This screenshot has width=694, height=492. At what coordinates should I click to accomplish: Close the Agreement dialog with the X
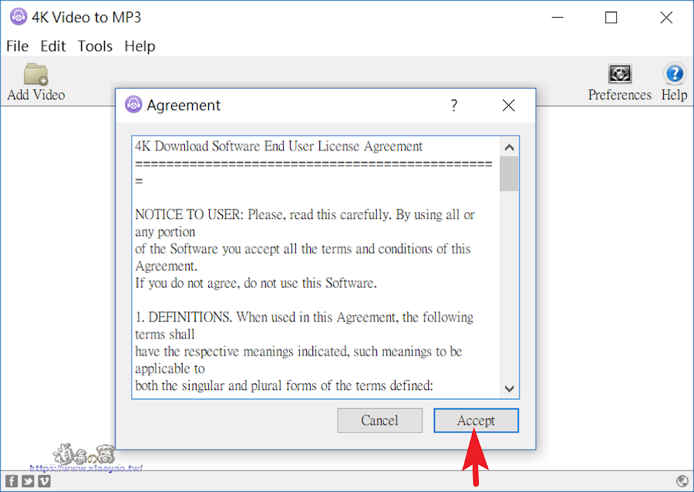(509, 106)
